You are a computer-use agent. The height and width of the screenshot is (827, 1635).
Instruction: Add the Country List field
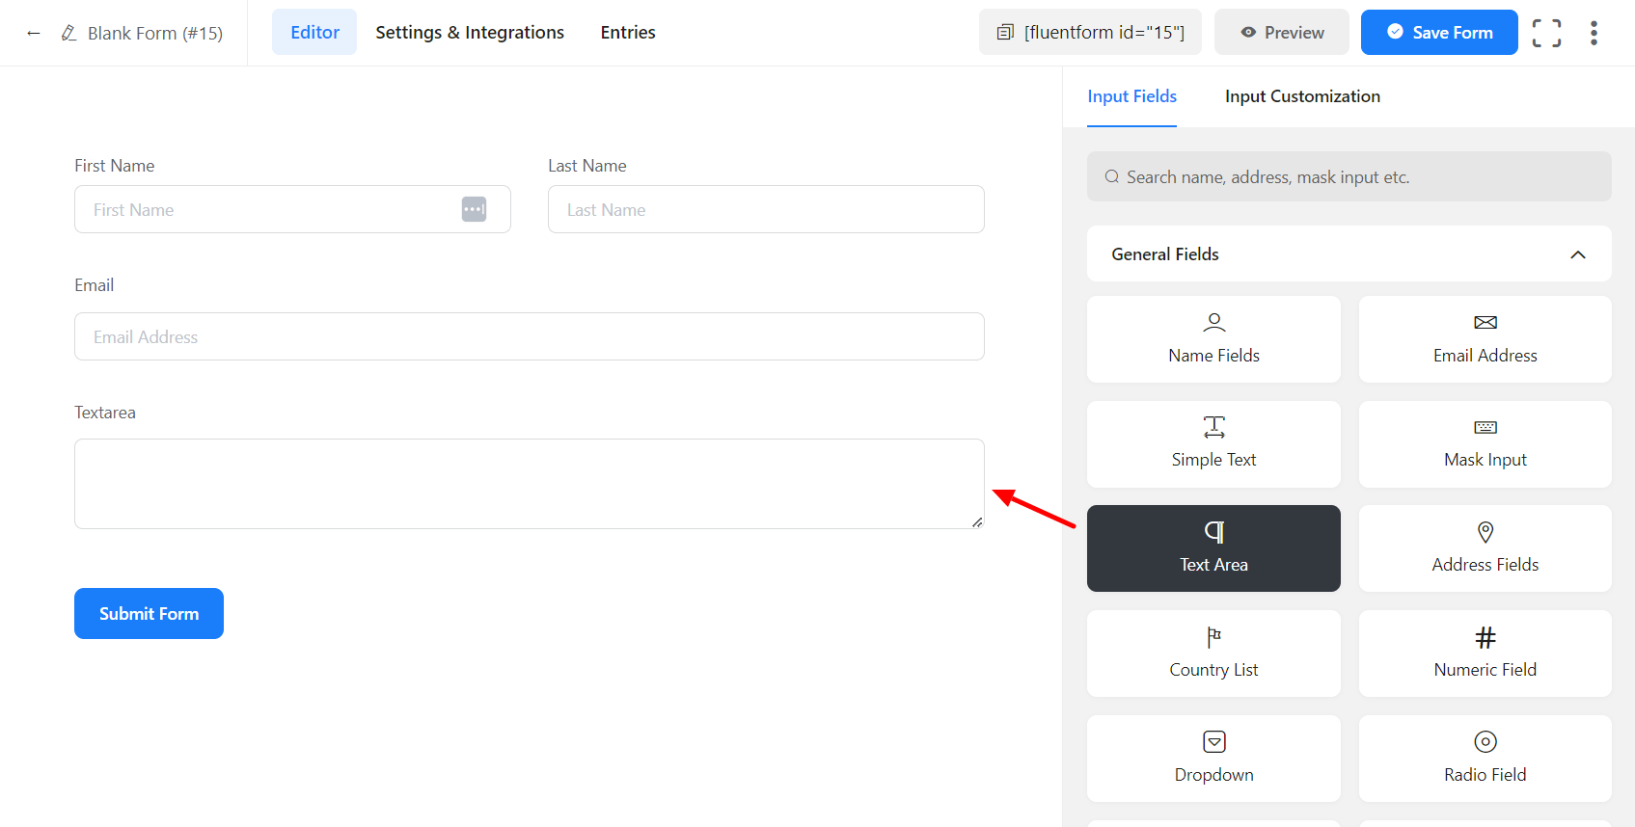[x=1213, y=654]
